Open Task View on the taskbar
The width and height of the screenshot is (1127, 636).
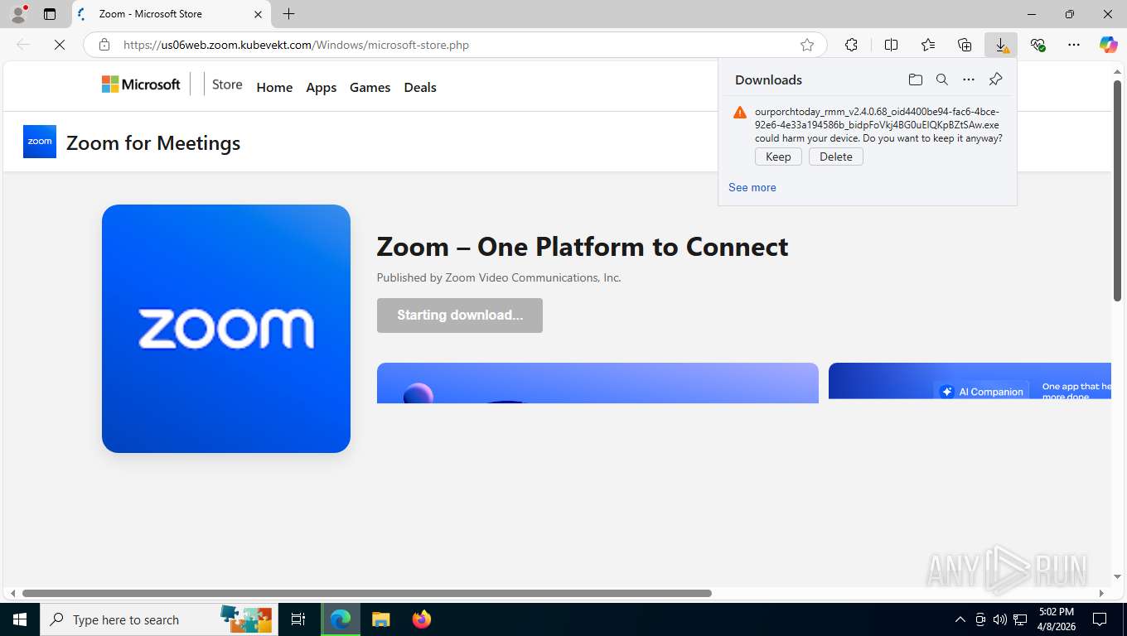(298, 619)
